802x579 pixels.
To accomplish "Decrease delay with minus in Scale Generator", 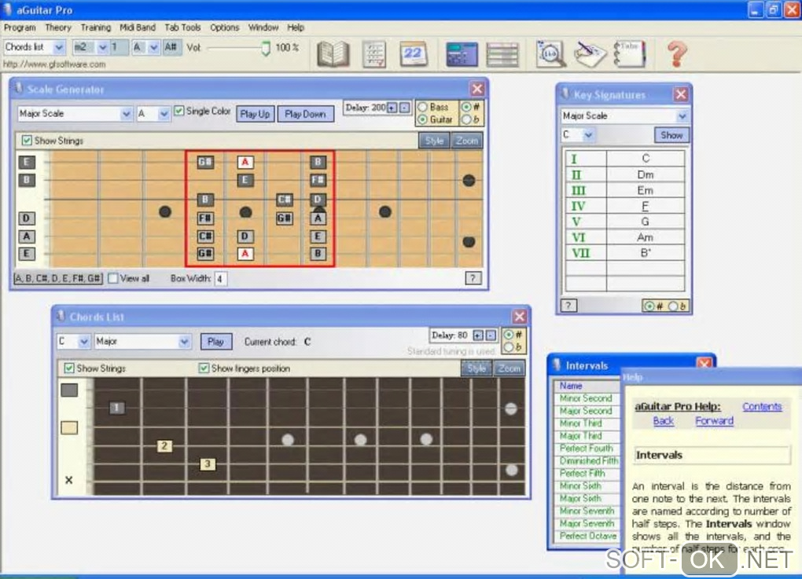I will click(405, 108).
